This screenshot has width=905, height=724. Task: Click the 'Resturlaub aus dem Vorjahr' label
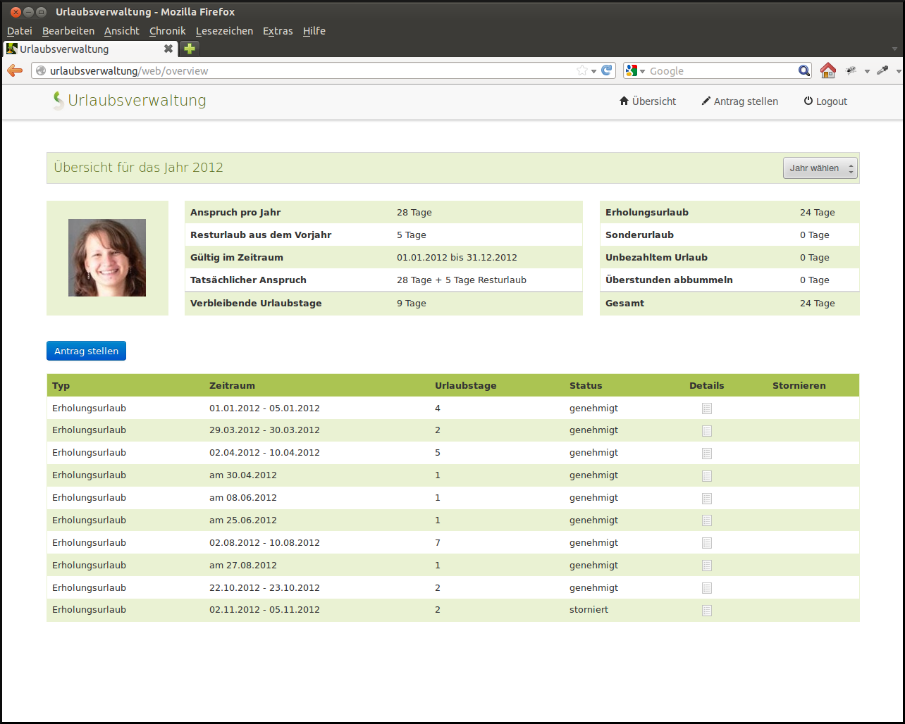tap(261, 235)
